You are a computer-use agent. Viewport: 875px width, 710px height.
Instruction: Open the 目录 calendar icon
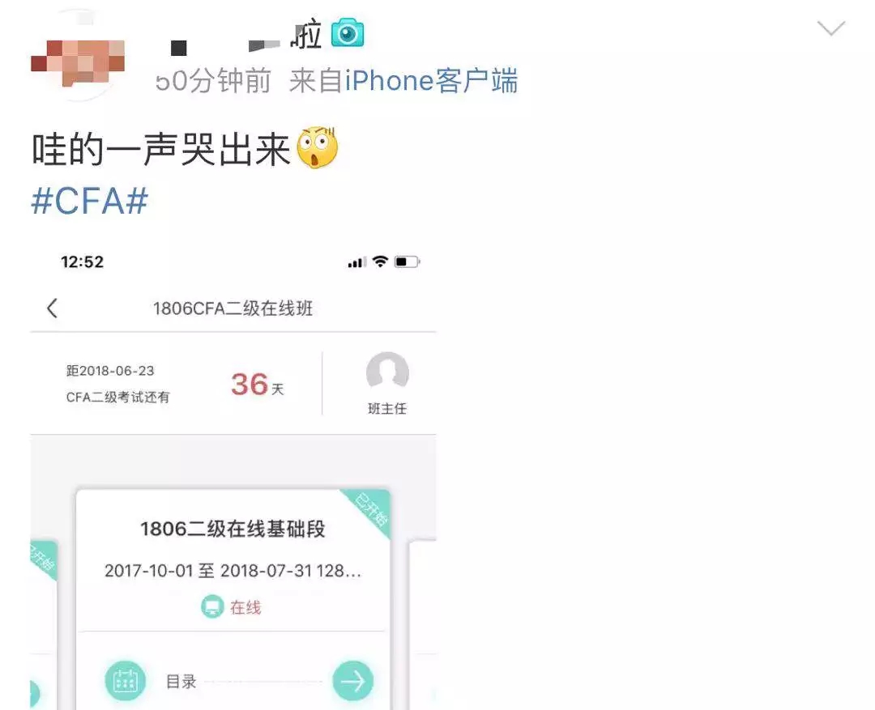pos(125,680)
